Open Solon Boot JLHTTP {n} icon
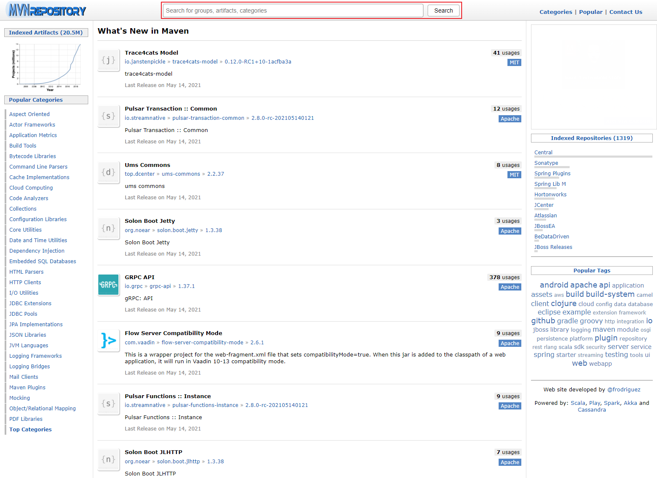657x478 pixels. point(108,460)
